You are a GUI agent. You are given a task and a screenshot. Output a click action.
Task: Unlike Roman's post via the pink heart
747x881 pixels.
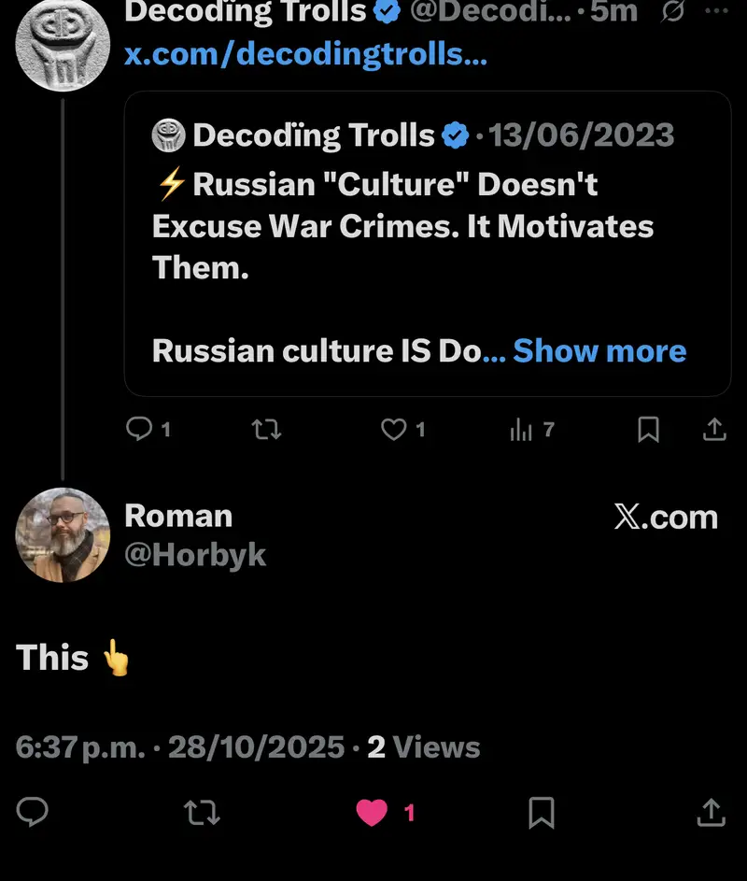[x=373, y=813]
